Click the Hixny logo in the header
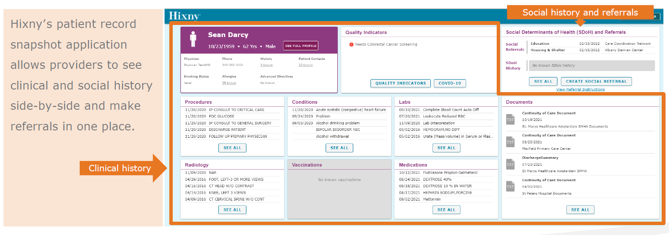Viewport: 669px width, 235px height. (184, 16)
